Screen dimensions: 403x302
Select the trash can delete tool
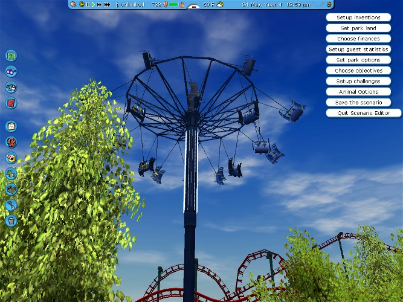[x=11, y=221]
